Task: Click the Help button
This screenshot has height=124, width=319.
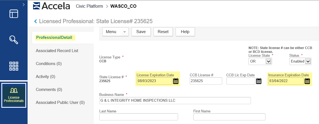Action: 185,32
